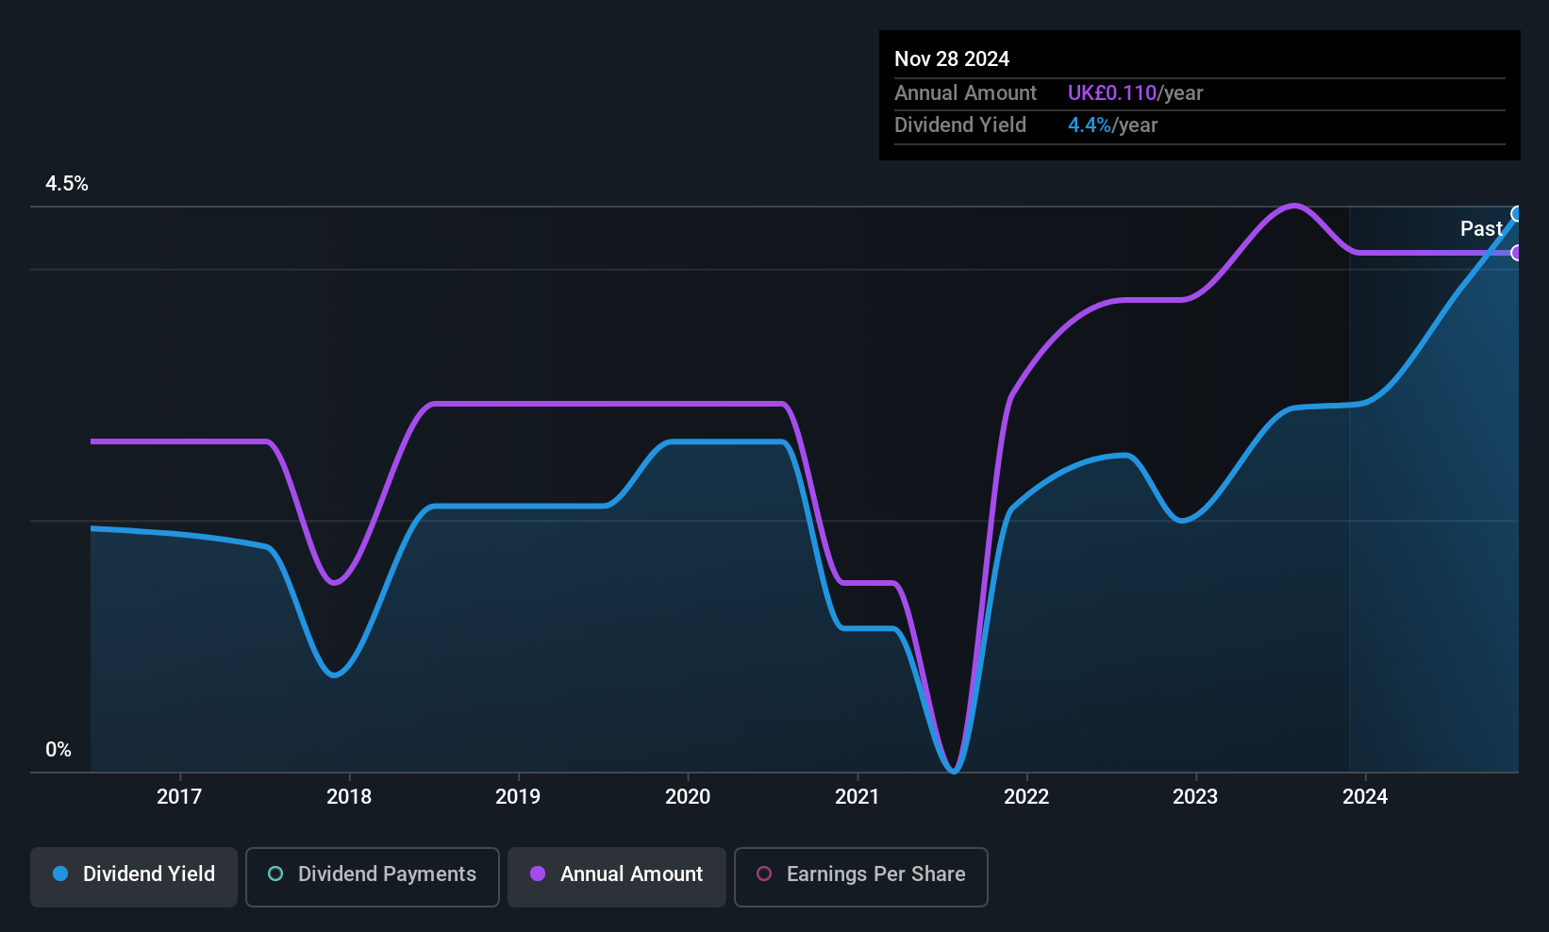
Task: Click the blue Dividend Yield legend dot
Action: click(x=60, y=874)
